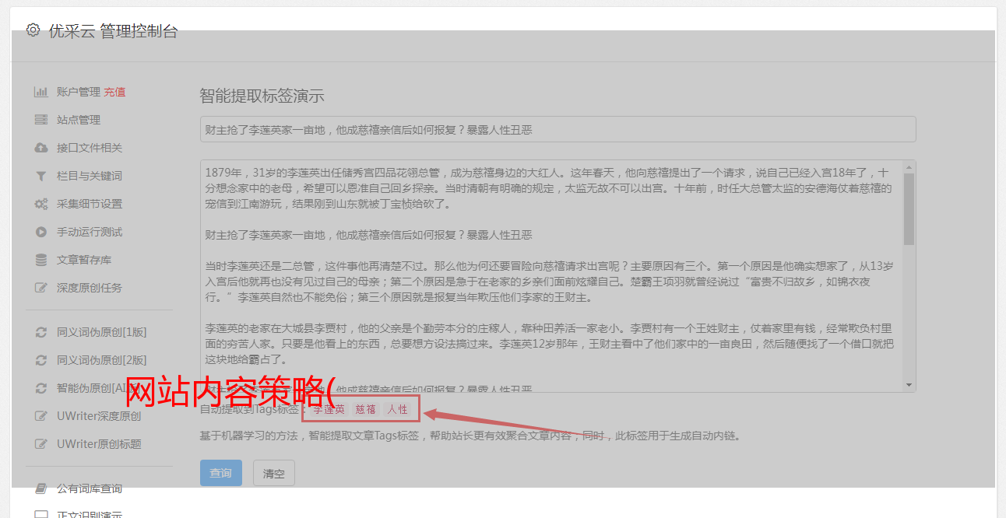1006x518 pixels.
Task: Click the database icon for 文章暂存库
Action: [40, 260]
